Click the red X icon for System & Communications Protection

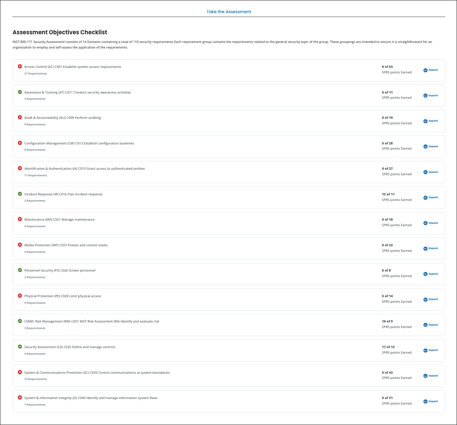[20, 372]
